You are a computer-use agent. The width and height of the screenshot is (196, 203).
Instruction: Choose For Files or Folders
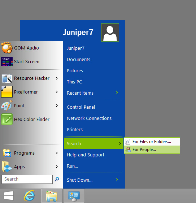click(x=152, y=142)
